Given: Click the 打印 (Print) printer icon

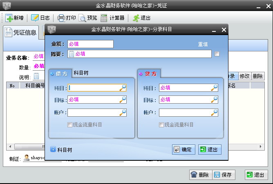Looking at the screenshot, I should pos(61,18).
